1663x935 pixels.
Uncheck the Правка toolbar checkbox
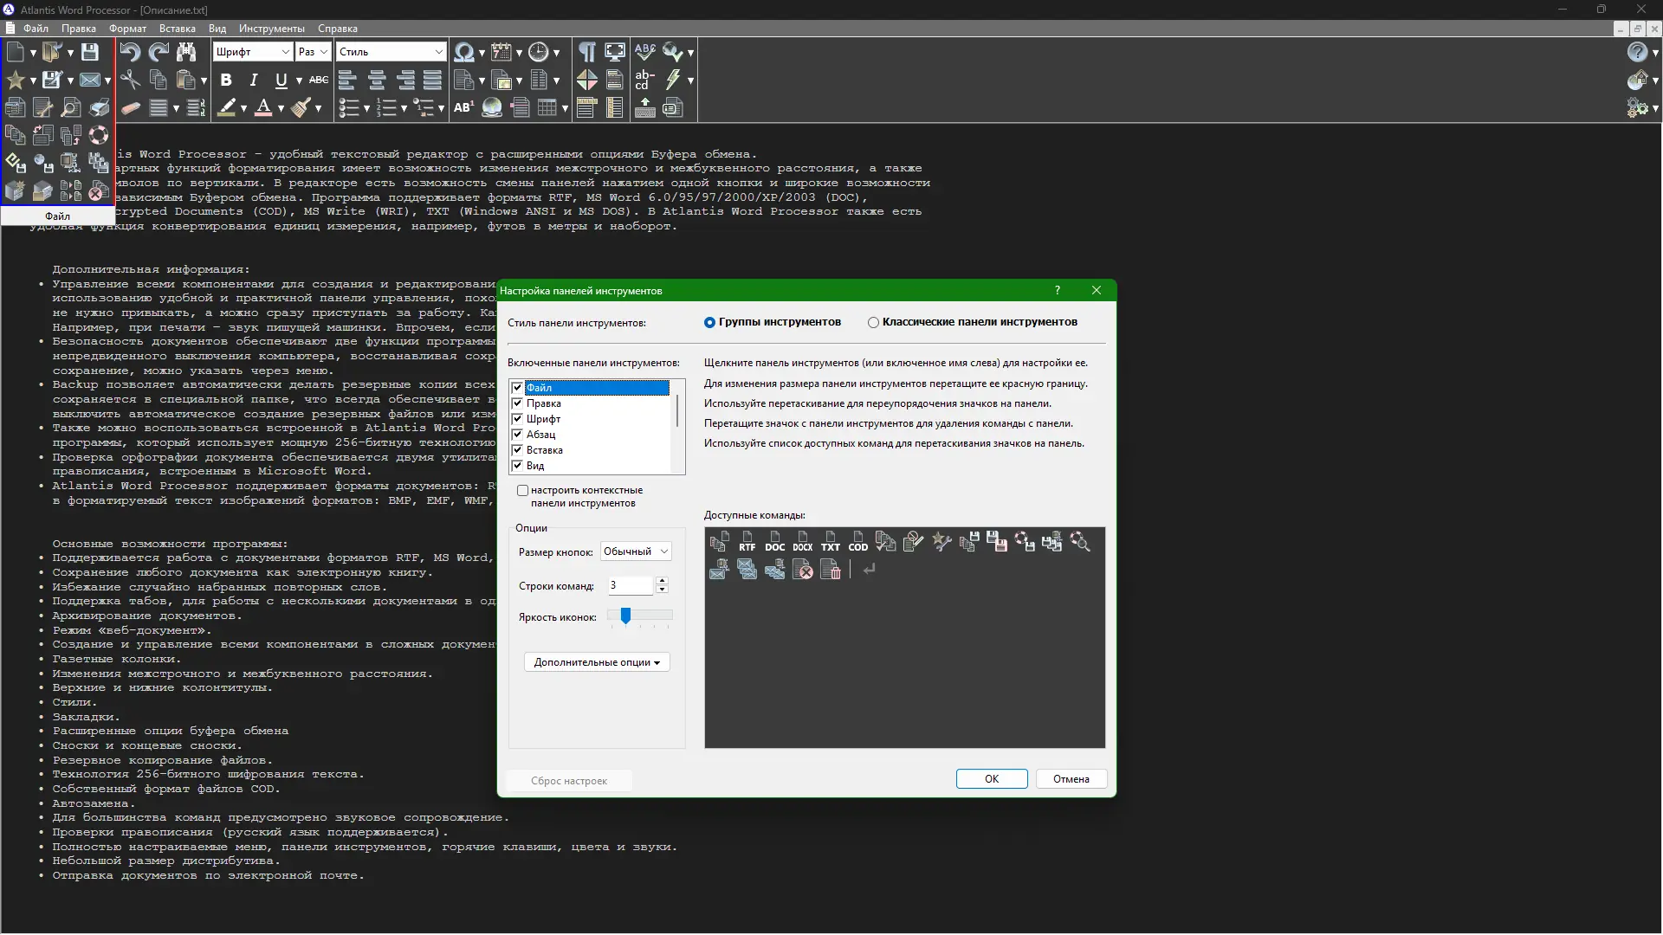517,403
